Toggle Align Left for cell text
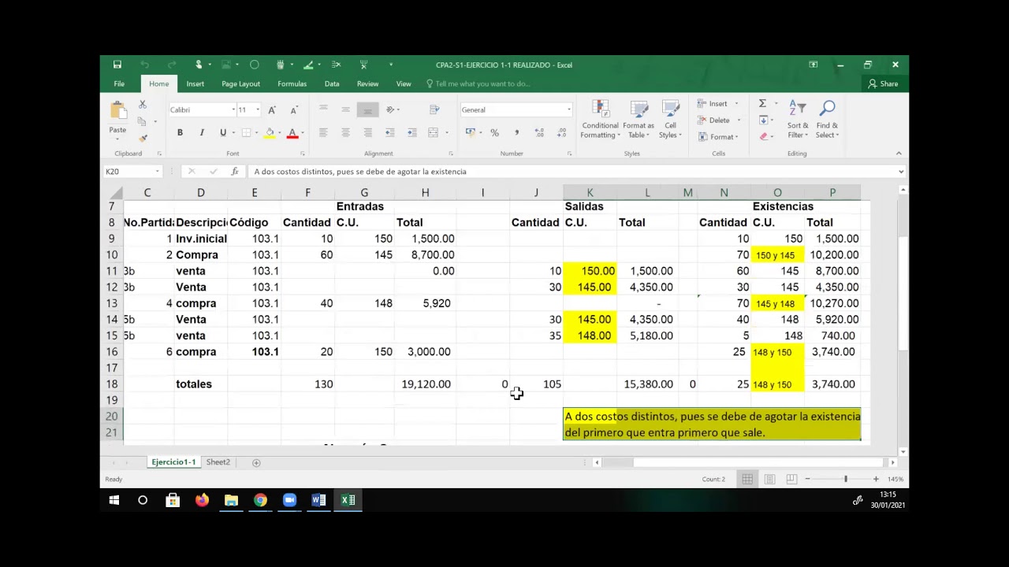Image resolution: width=1009 pixels, height=567 pixels. click(x=323, y=132)
